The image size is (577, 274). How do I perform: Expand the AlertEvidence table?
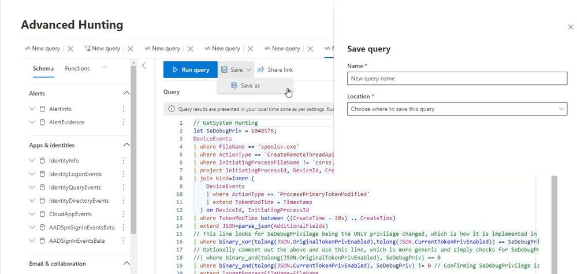click(x=32, y=123)
